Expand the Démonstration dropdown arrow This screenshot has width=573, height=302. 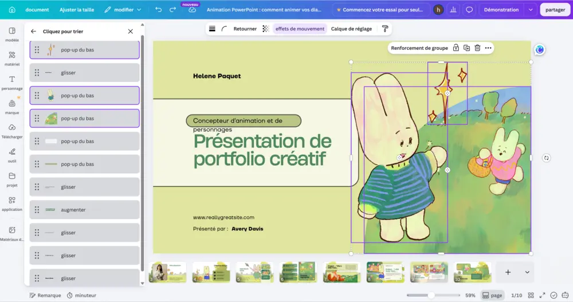click(x=531, y=10)
